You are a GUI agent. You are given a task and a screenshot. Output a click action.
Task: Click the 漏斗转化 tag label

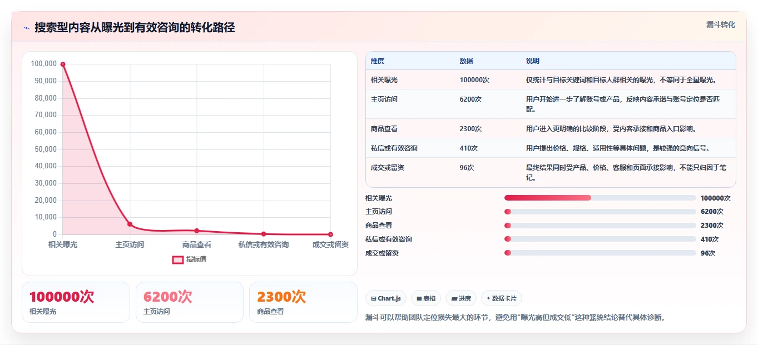pyautogui.click(x=720, y=25)
